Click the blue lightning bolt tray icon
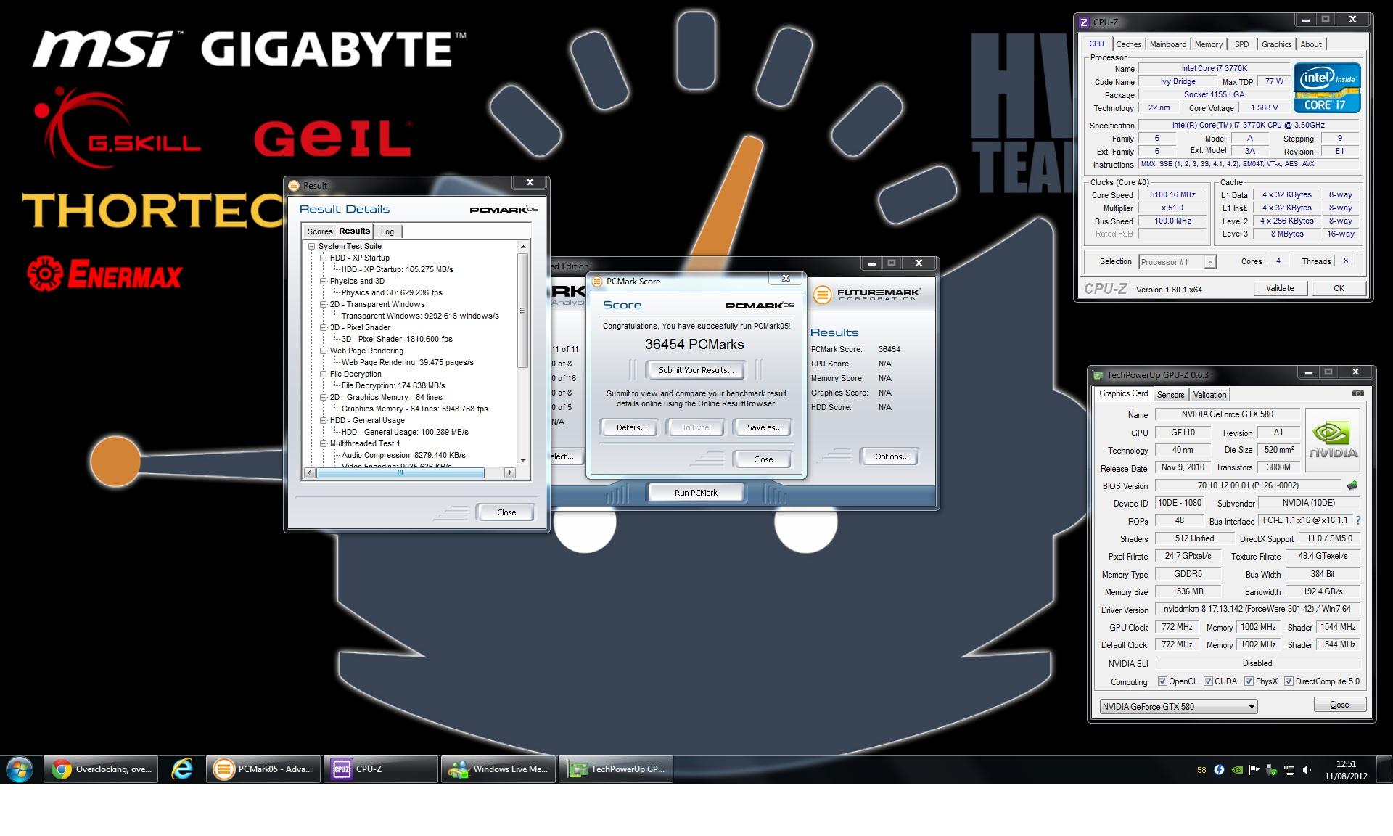 click(1219, 770)
